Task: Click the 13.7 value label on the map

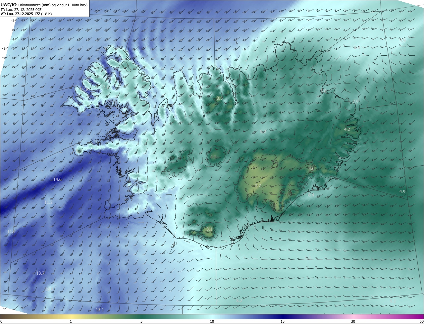Action: pyautogui.click(x=40, y=273)
